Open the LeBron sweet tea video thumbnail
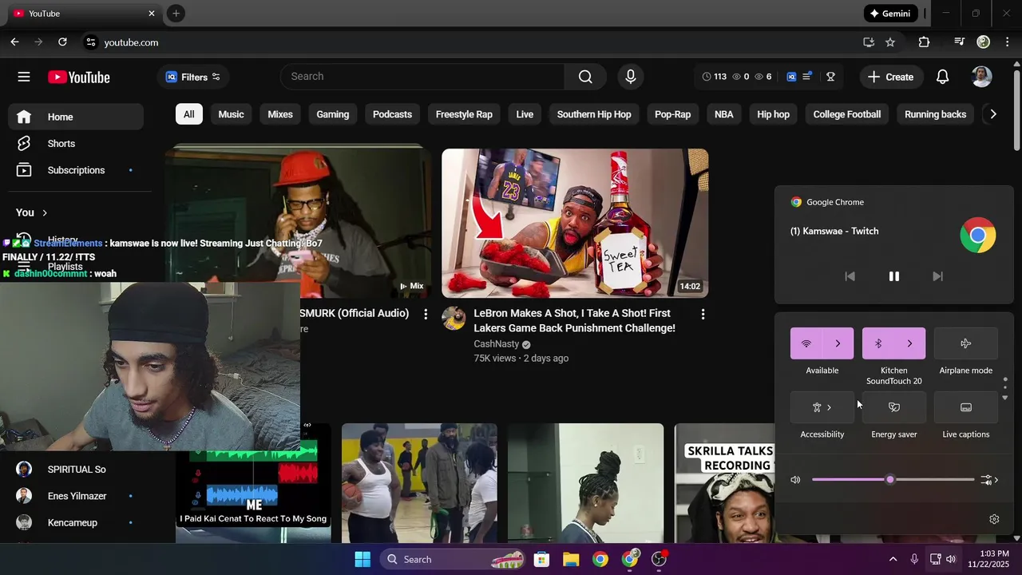The width and height of the screenshot is (1022, 575). (575, 223)
